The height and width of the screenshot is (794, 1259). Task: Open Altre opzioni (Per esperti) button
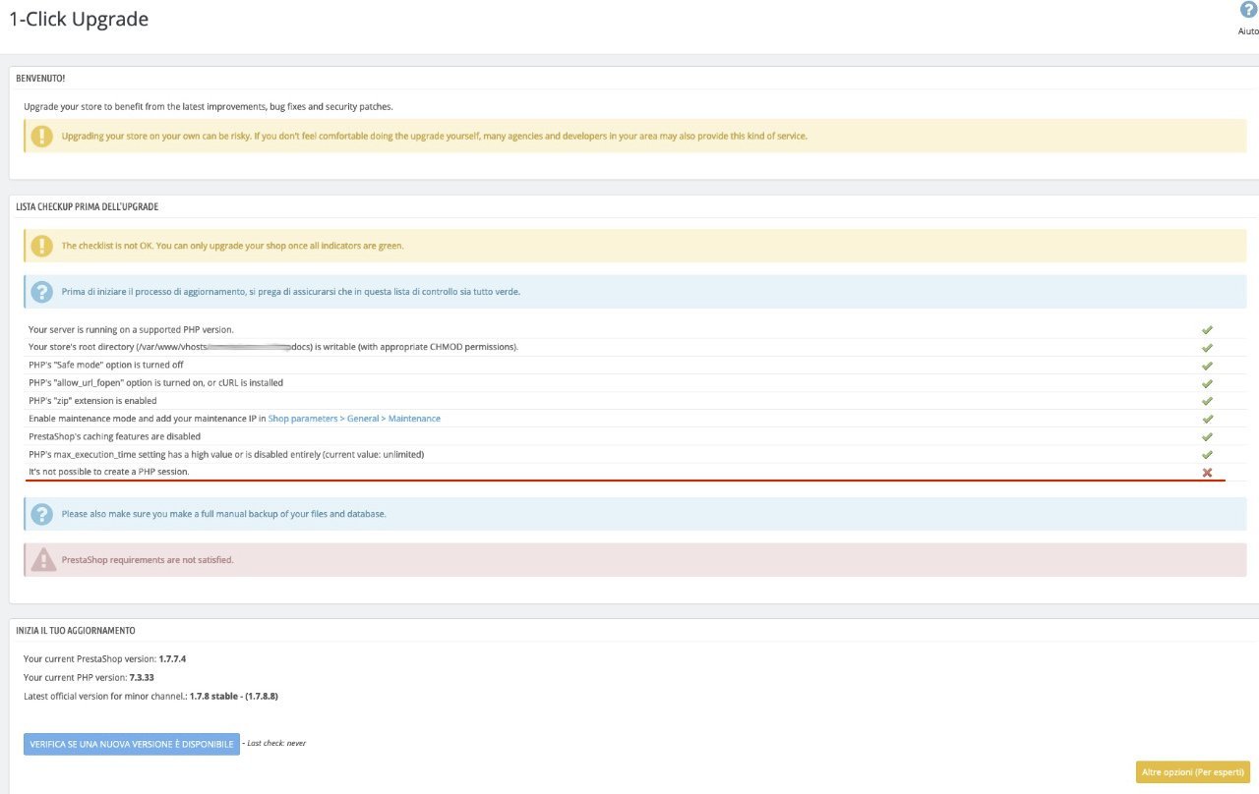(x=1192, y=772)
